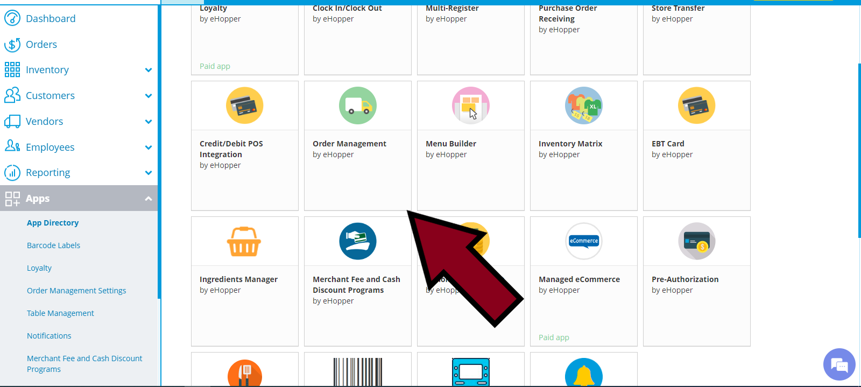Click the Ingredients Manager card title
This screenshot has width=861, height=387.
238,279
